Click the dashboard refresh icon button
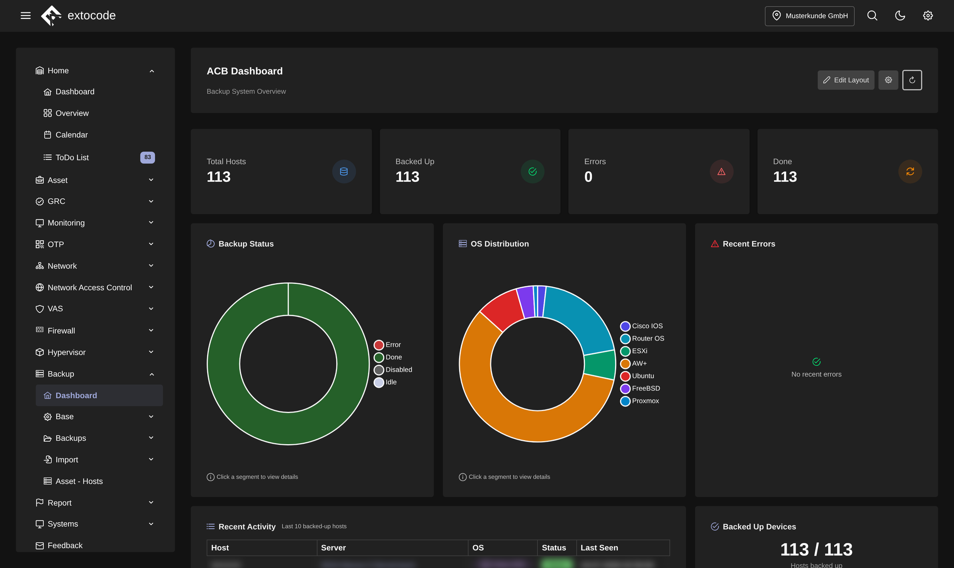This screenshot has width=954, height=568. click(x=912, y=80)
